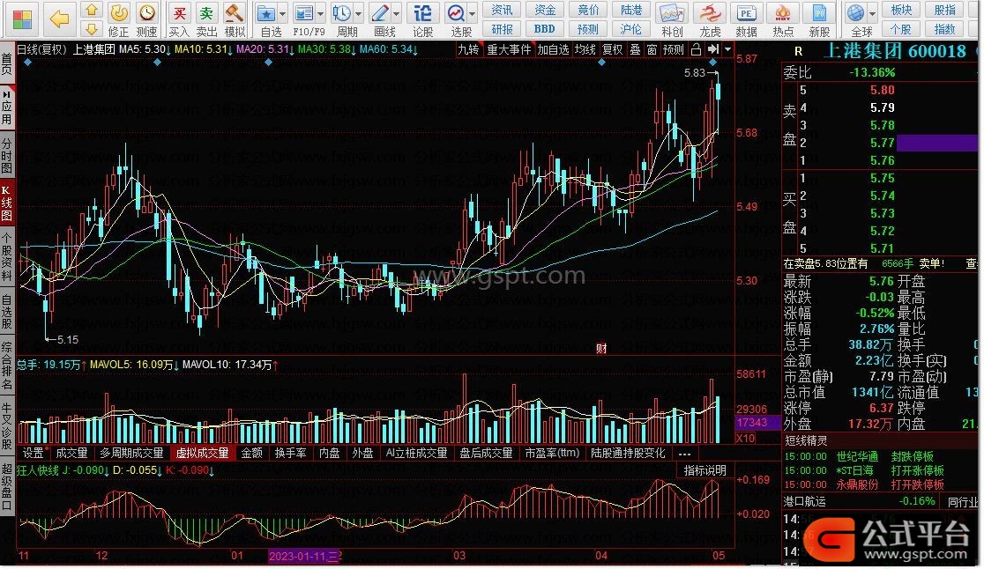Expand the 画线 dropdown arrow
Image resolution: width=984 pixels, height=569 pixels.
[x=398, y=14]
